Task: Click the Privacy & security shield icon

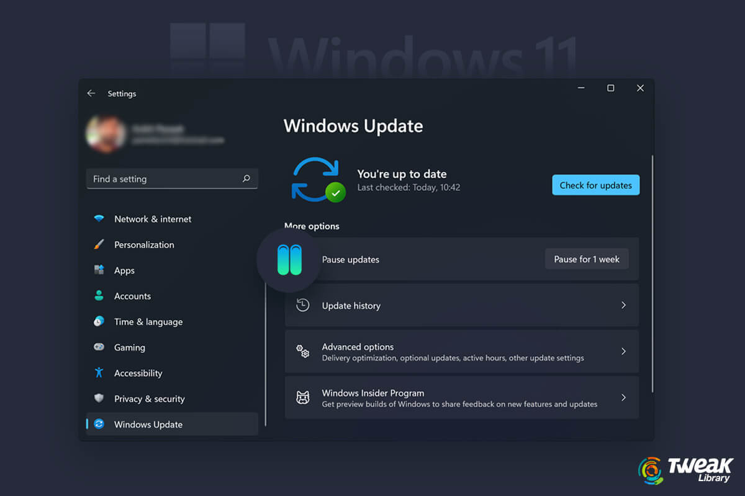Action: (x=99, y=399)
